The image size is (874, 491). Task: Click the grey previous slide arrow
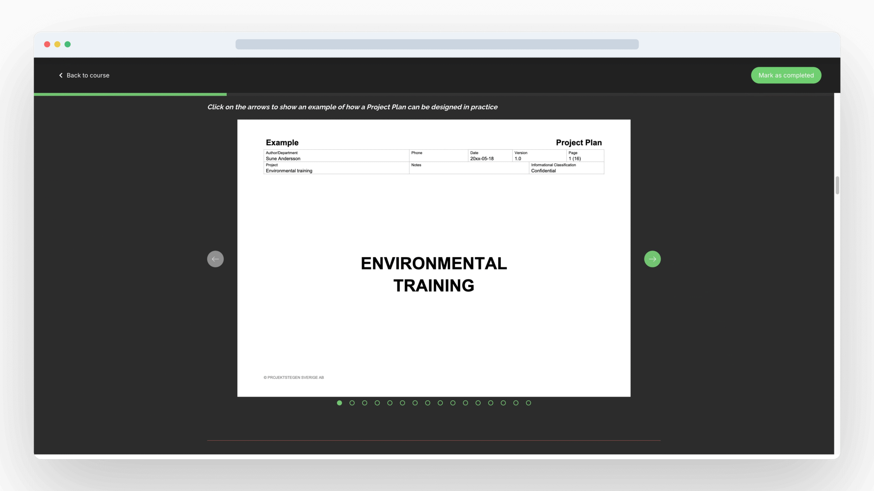point(215,259)
